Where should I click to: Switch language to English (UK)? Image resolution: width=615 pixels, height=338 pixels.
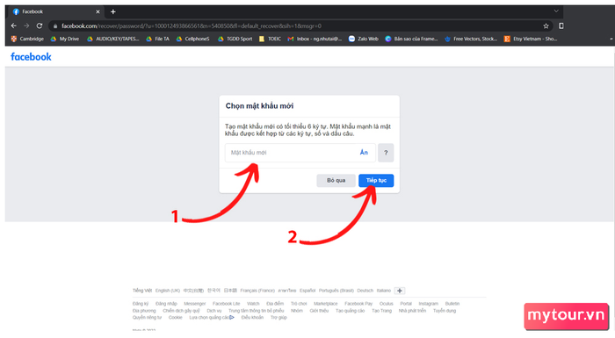click(x=168, y=291)
